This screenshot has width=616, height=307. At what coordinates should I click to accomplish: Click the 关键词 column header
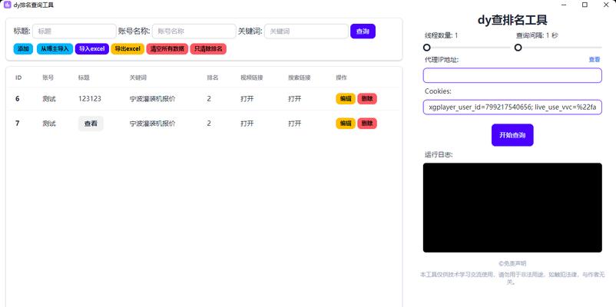click(x=138, y=78)
